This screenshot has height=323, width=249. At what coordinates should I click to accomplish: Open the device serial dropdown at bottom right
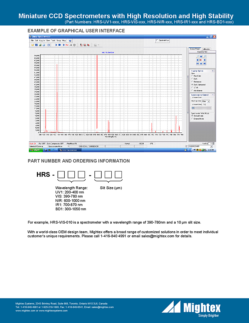pos(211,147)
